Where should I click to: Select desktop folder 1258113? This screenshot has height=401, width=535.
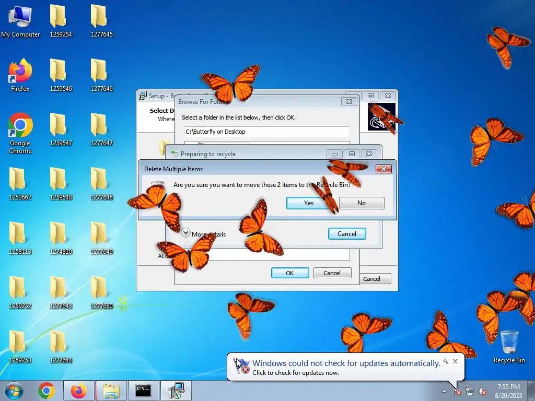(x=20, y=239)
